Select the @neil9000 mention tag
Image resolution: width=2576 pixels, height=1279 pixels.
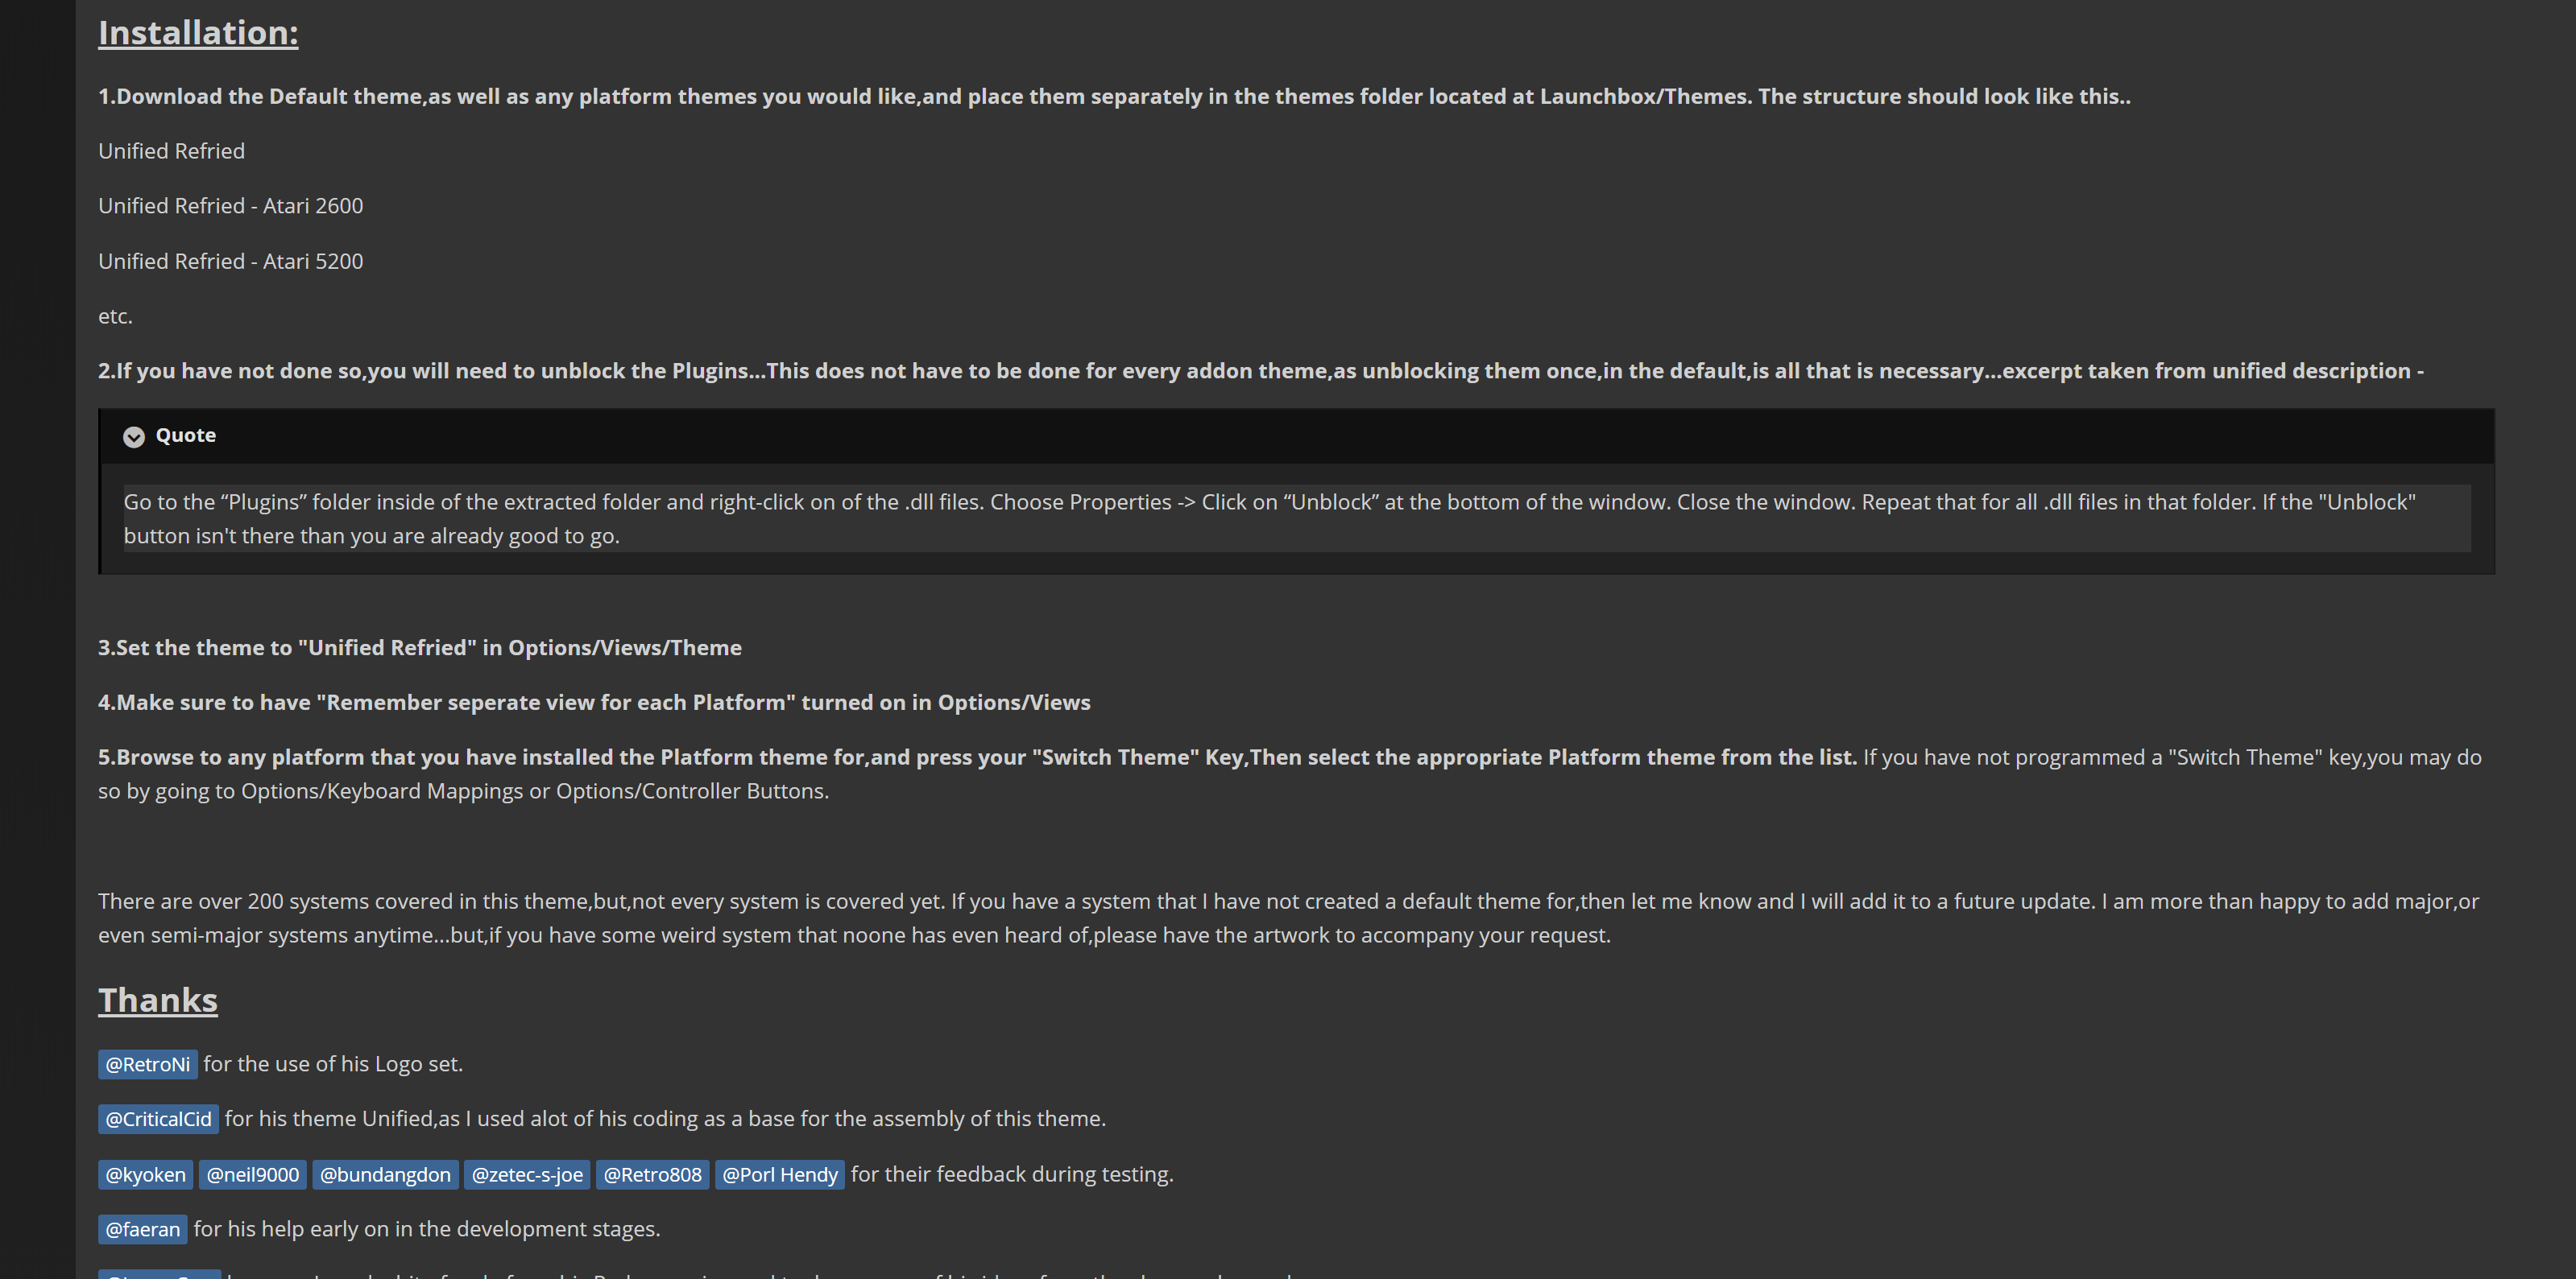(252, 1174)
